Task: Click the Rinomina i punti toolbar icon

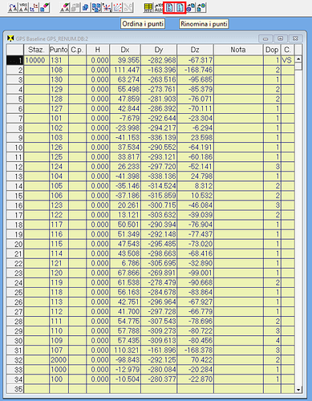Action: coord(180,8)
